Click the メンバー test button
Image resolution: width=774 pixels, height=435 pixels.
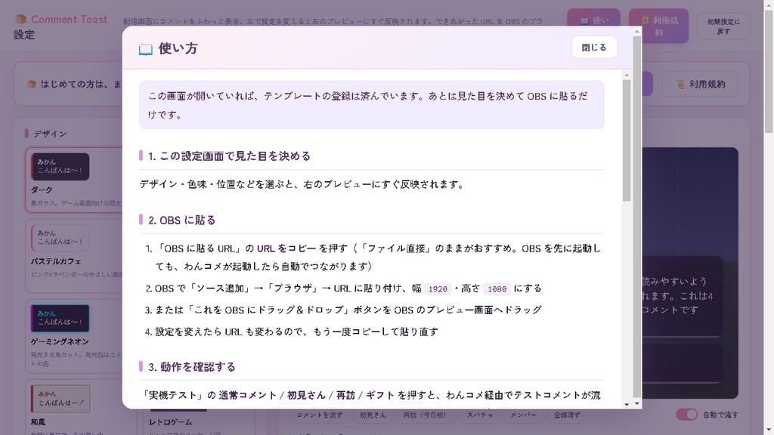[523, 415]
